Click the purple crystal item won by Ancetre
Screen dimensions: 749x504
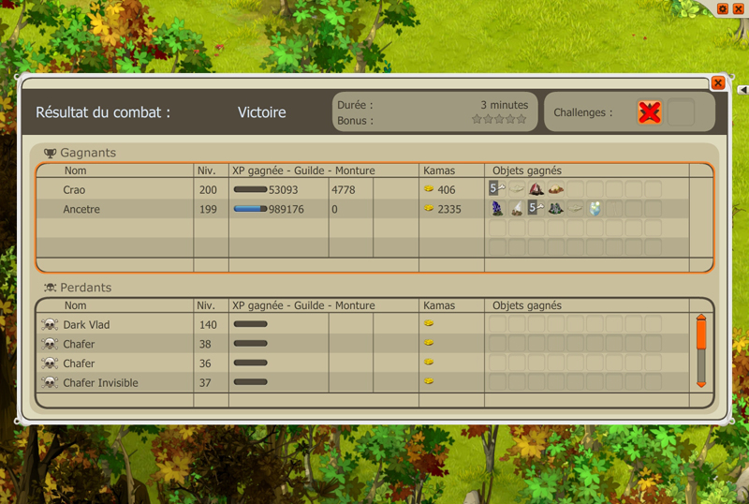497,209
